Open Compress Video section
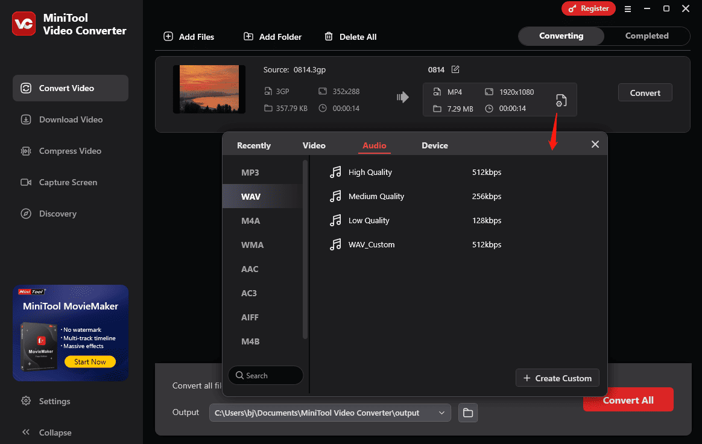The image size is (702, 444). pyautogui.click(x=71, y=151)
